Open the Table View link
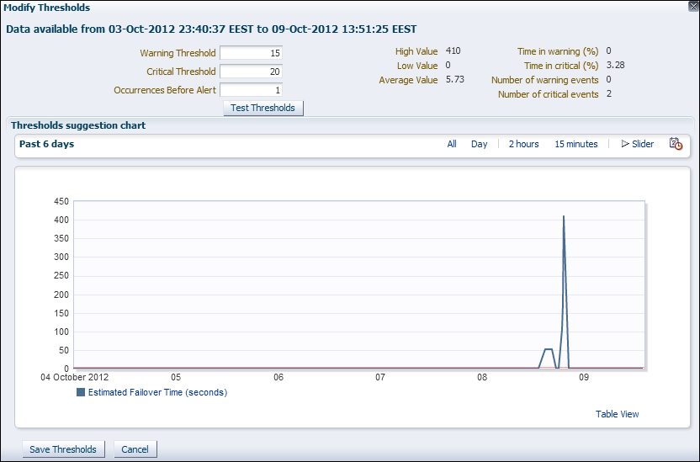Viewport: 700px width, 462px height. coord(617,414)
